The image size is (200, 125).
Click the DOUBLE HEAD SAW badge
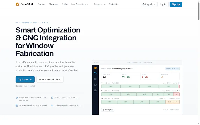pos(172,69)
